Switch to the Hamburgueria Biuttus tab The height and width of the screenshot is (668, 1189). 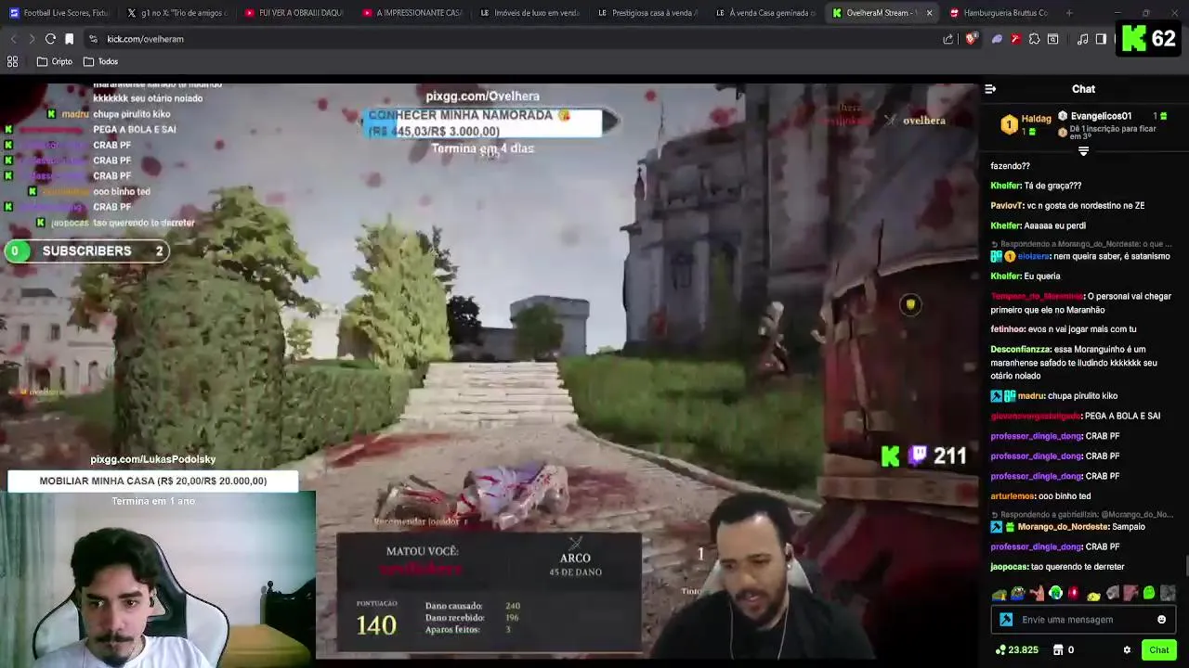coord(999,13)
